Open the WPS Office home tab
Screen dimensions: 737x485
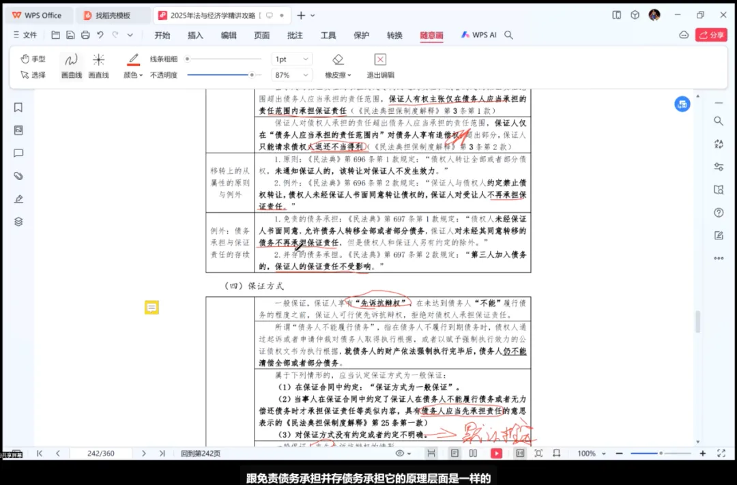(x=37, y=16)
